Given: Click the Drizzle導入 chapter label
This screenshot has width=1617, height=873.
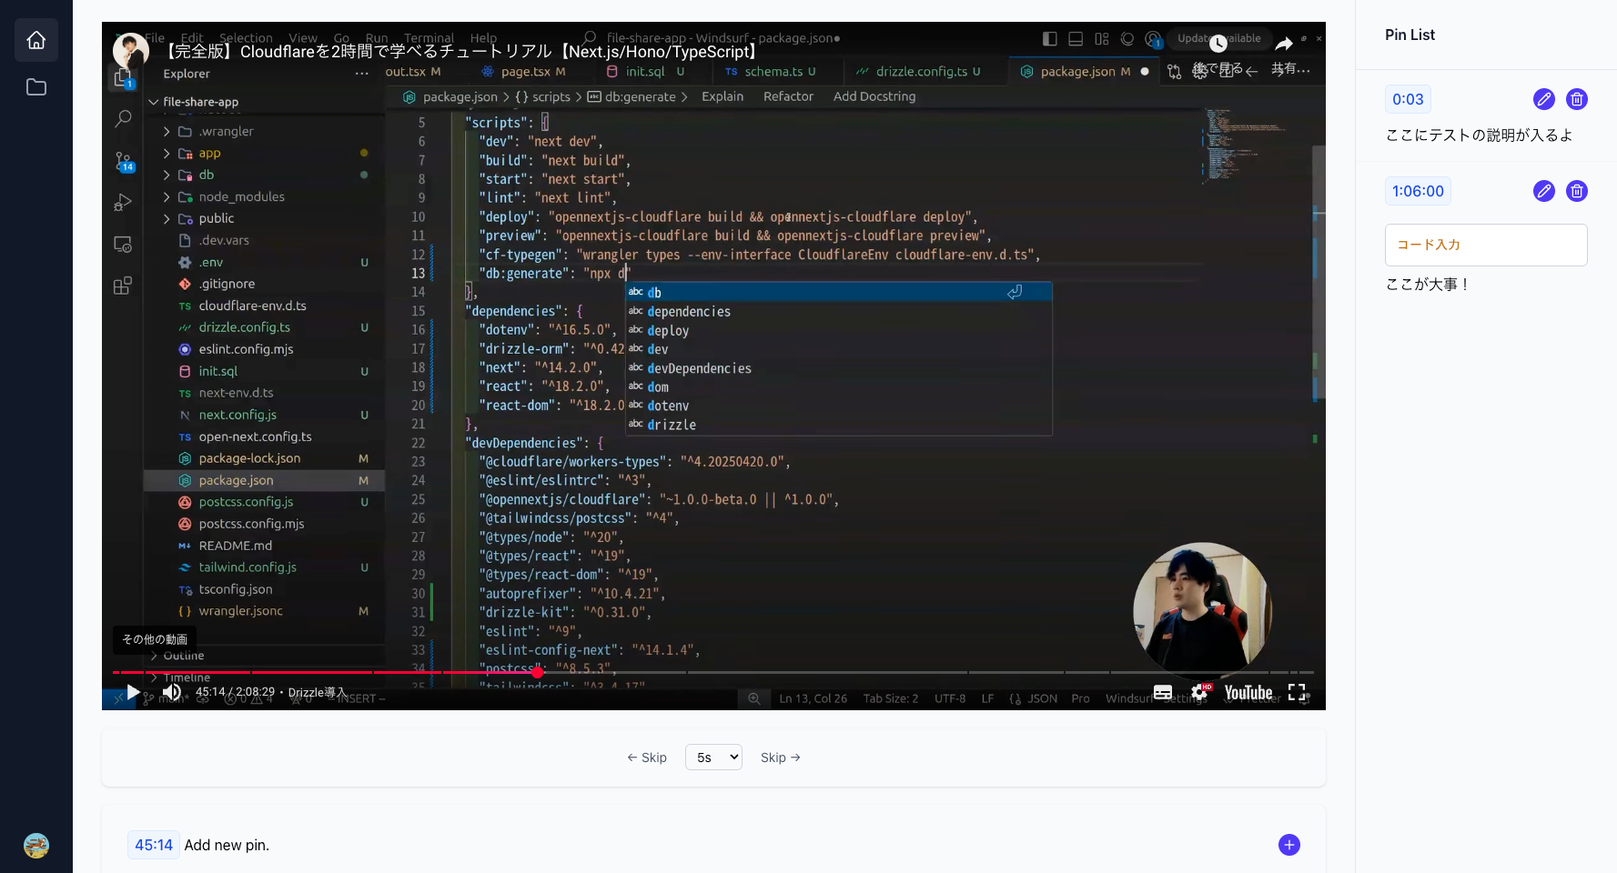Looking at the screenshot, I should [x=317, y=692].
